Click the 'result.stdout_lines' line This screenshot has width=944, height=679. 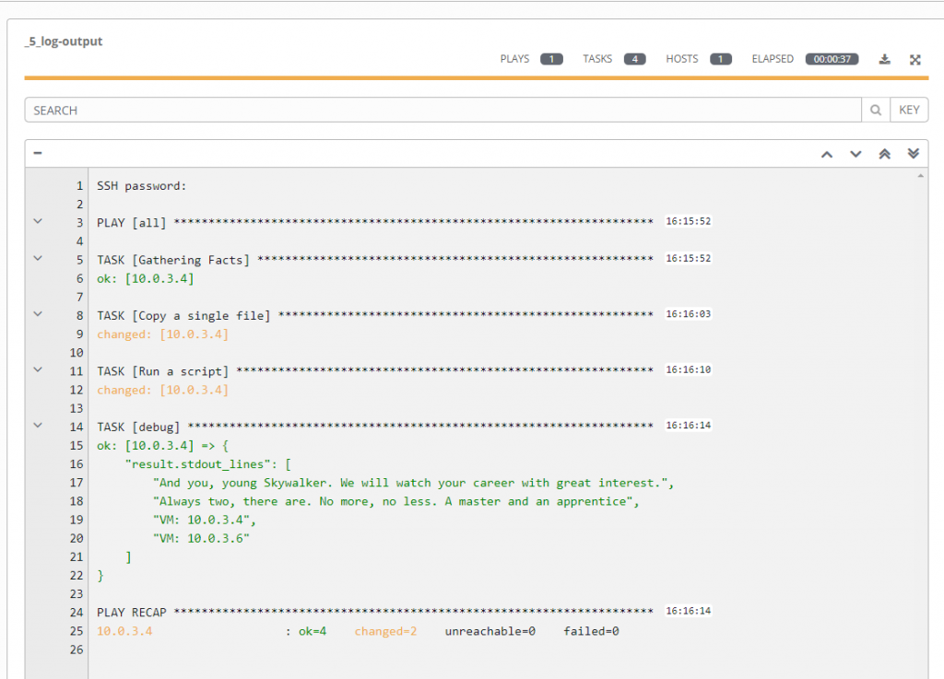click(208, 464)
